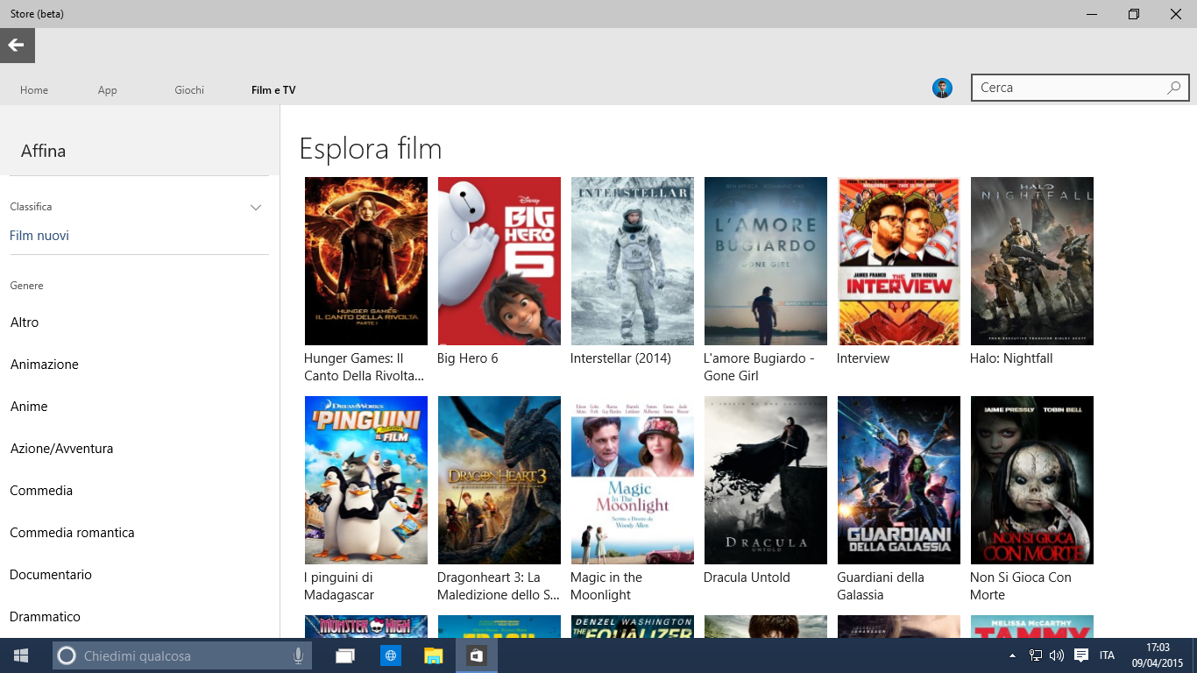Filter by Animazione genre
Screen dimensions: 1197x673
tap(45, 365)
